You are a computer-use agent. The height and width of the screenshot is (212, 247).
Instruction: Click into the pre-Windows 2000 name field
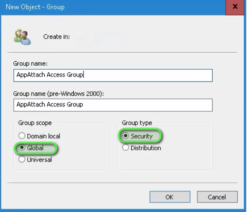113,105
